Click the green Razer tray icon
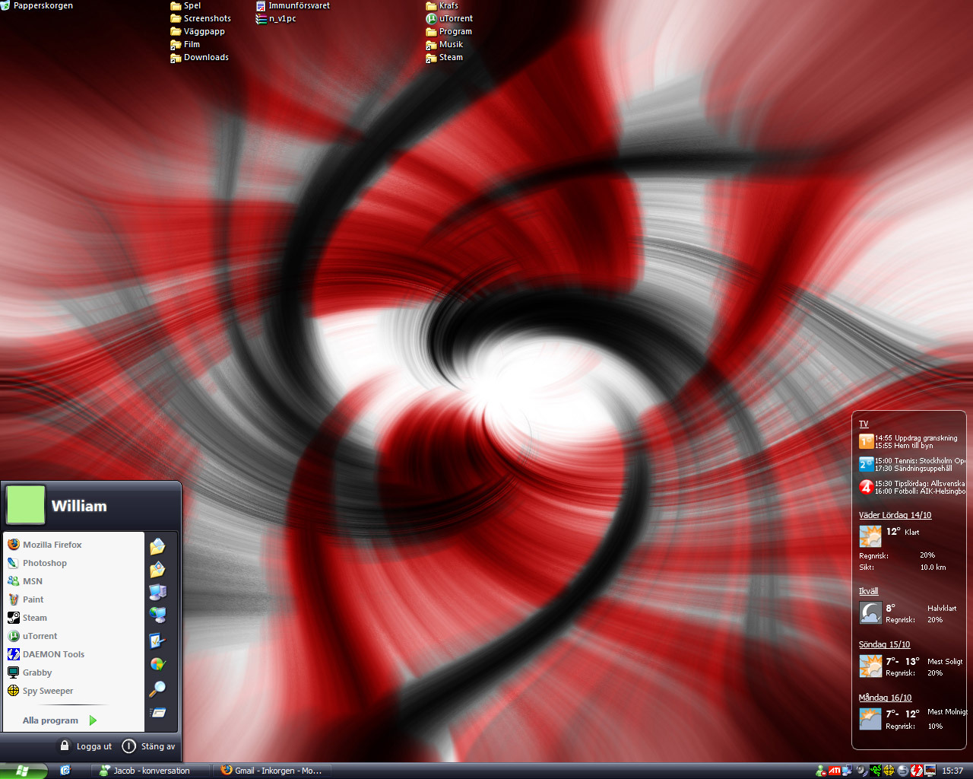The width and height of the screenshot is (973, 779). click(875, 771)
